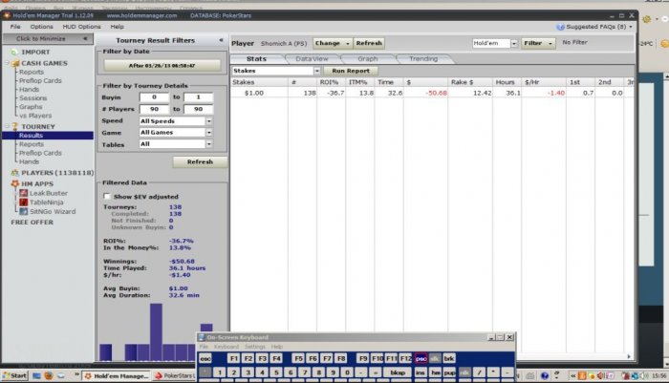Switch to Hold'em Manager taskbar item
This screenshot has height=383, width=669.
(117, 375)
